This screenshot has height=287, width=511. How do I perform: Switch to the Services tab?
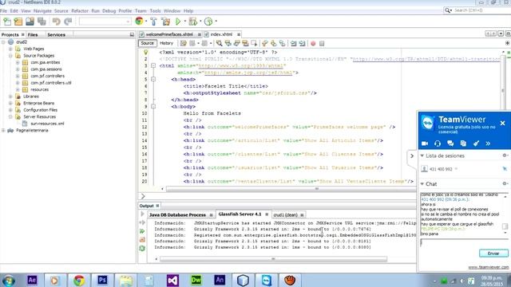pos(57,35)
